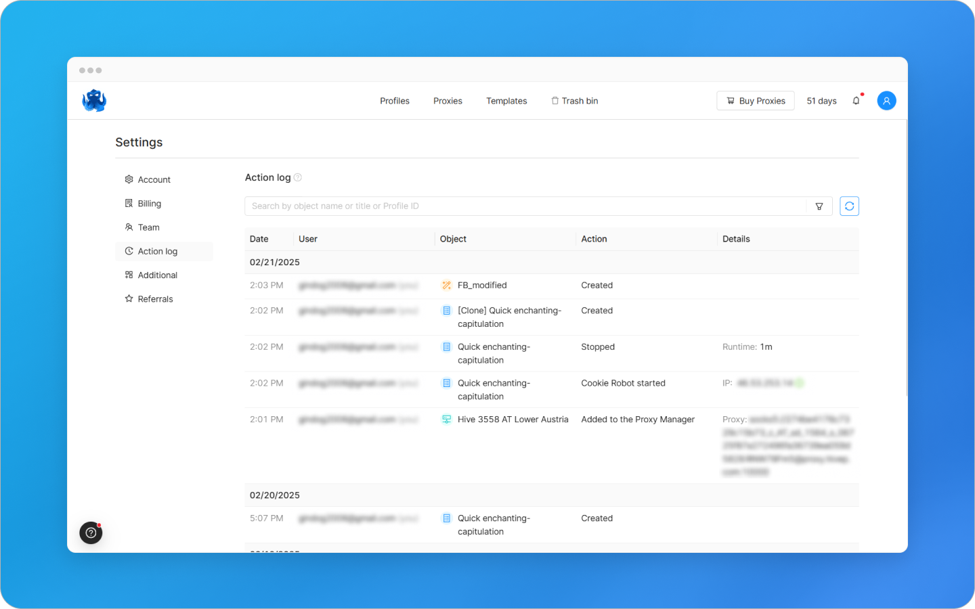Open the Referrals section
This screenshot has width=975, height=609.
click(155, 298)
